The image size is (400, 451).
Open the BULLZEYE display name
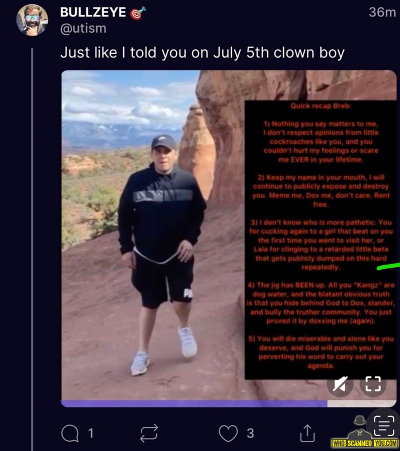pos(93,12)
